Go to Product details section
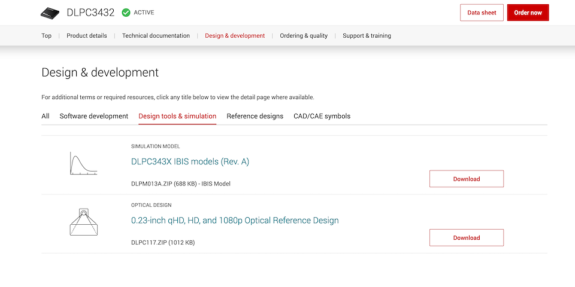 [86, 36]
